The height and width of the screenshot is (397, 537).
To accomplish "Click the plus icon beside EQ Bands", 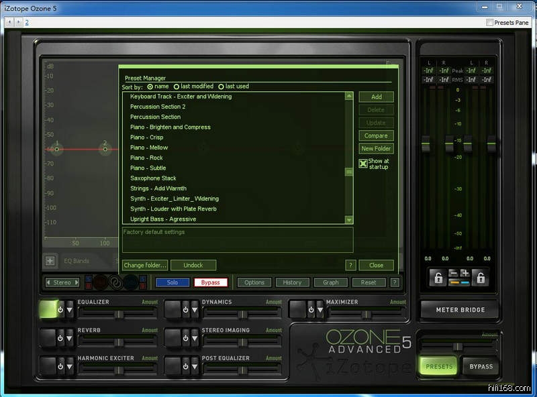I will [50, 261].
